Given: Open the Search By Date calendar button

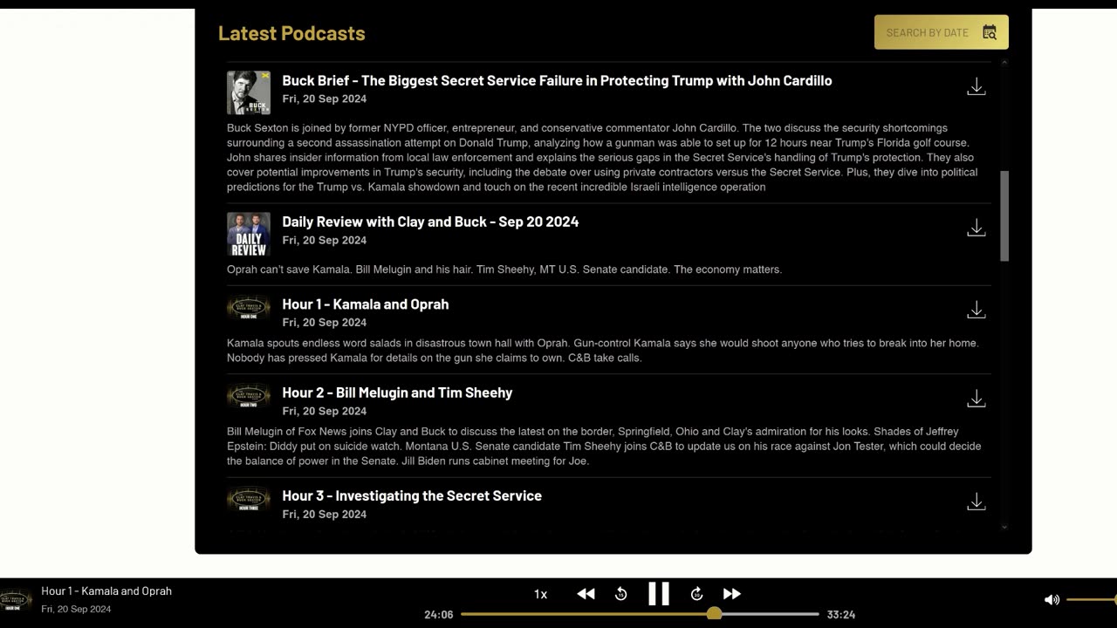Looking at the screenshot, I should 941,32.
